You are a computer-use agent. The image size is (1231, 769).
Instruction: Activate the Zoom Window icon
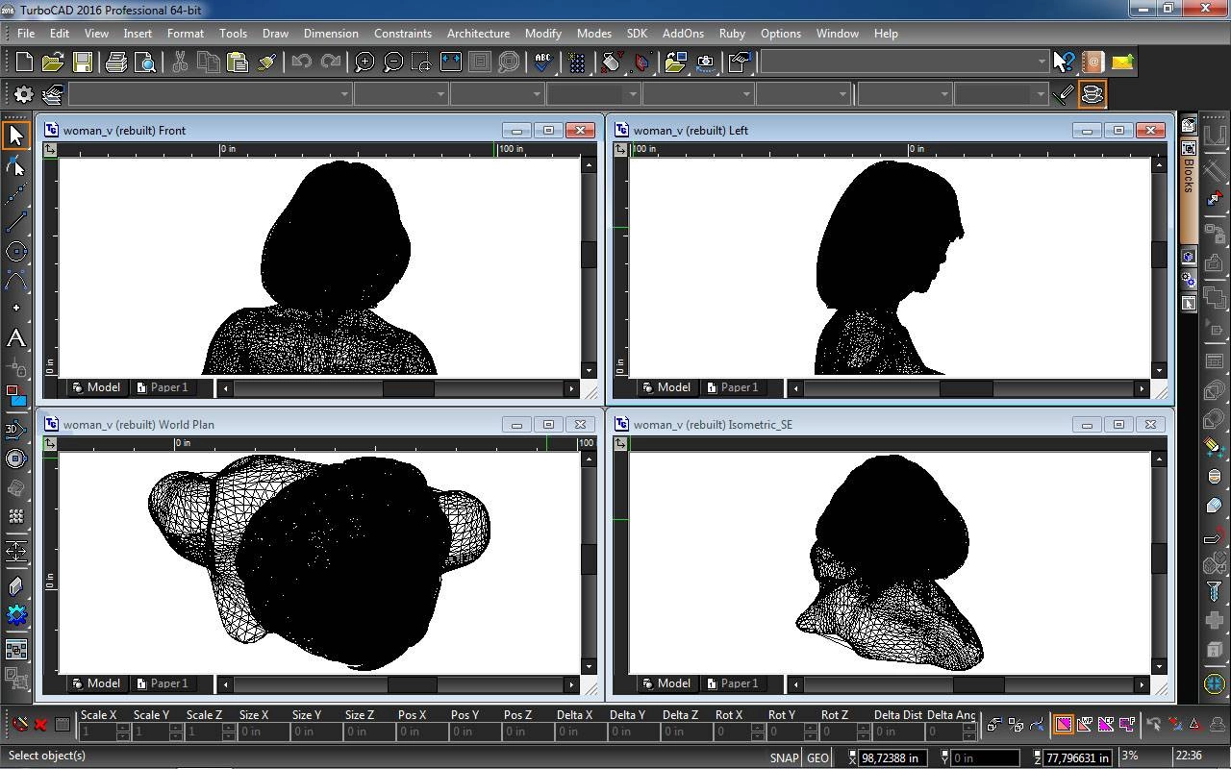click(421, 62)
